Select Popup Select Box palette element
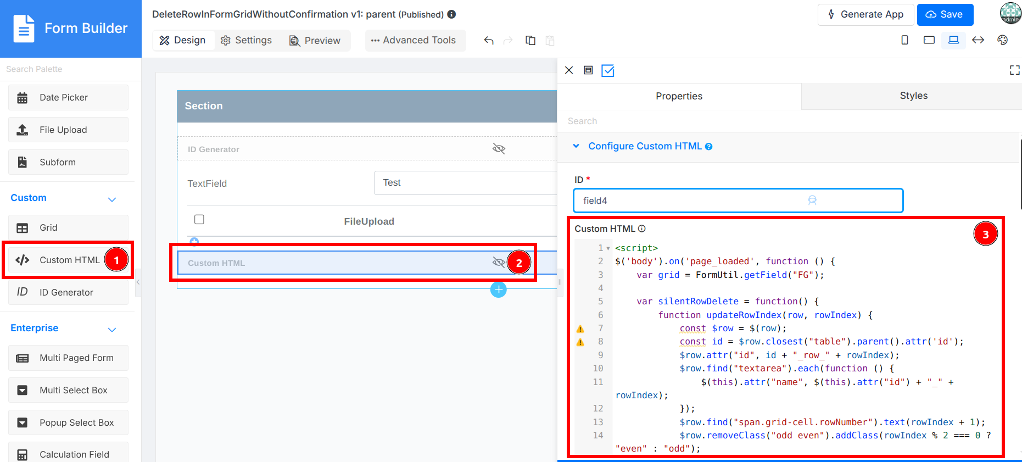This screenshot has height=462, width=1022. coord(68,422)
